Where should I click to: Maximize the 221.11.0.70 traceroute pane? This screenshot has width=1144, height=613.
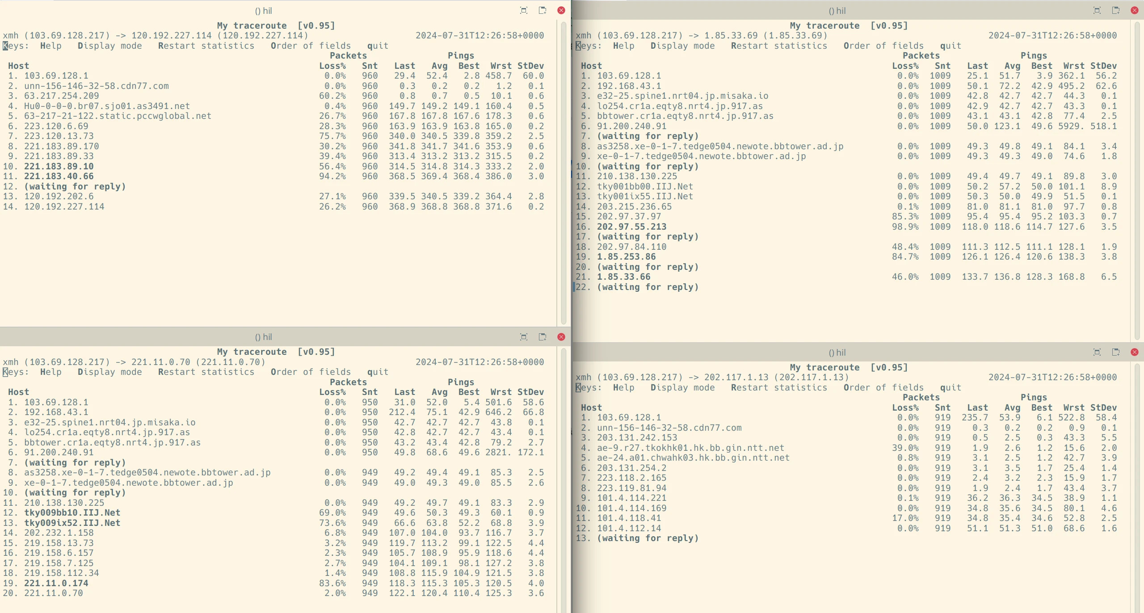click(x=524, y=337)
